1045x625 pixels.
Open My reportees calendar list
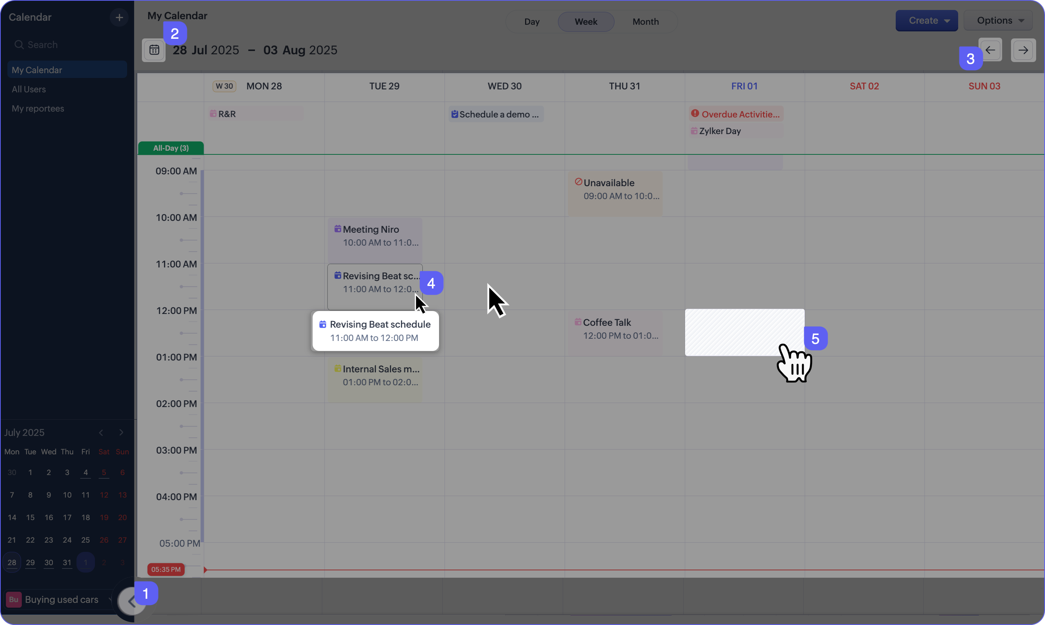point(38,109)
